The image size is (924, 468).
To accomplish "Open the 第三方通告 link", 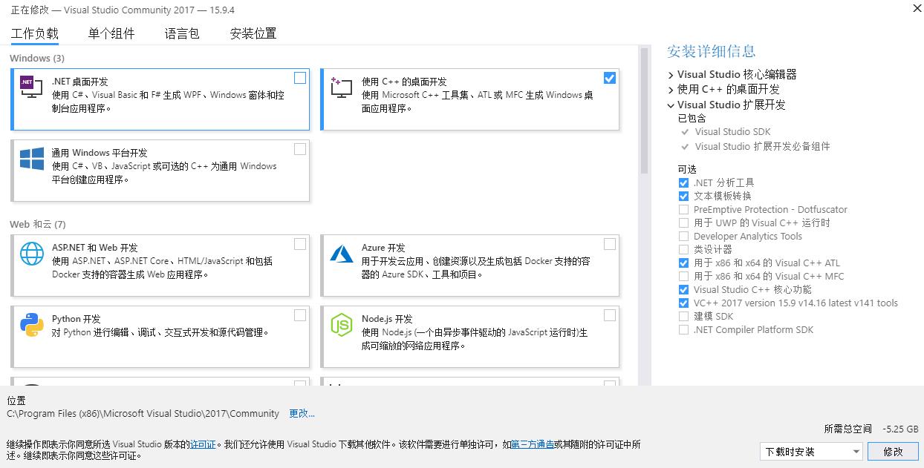I will point(533,444).
